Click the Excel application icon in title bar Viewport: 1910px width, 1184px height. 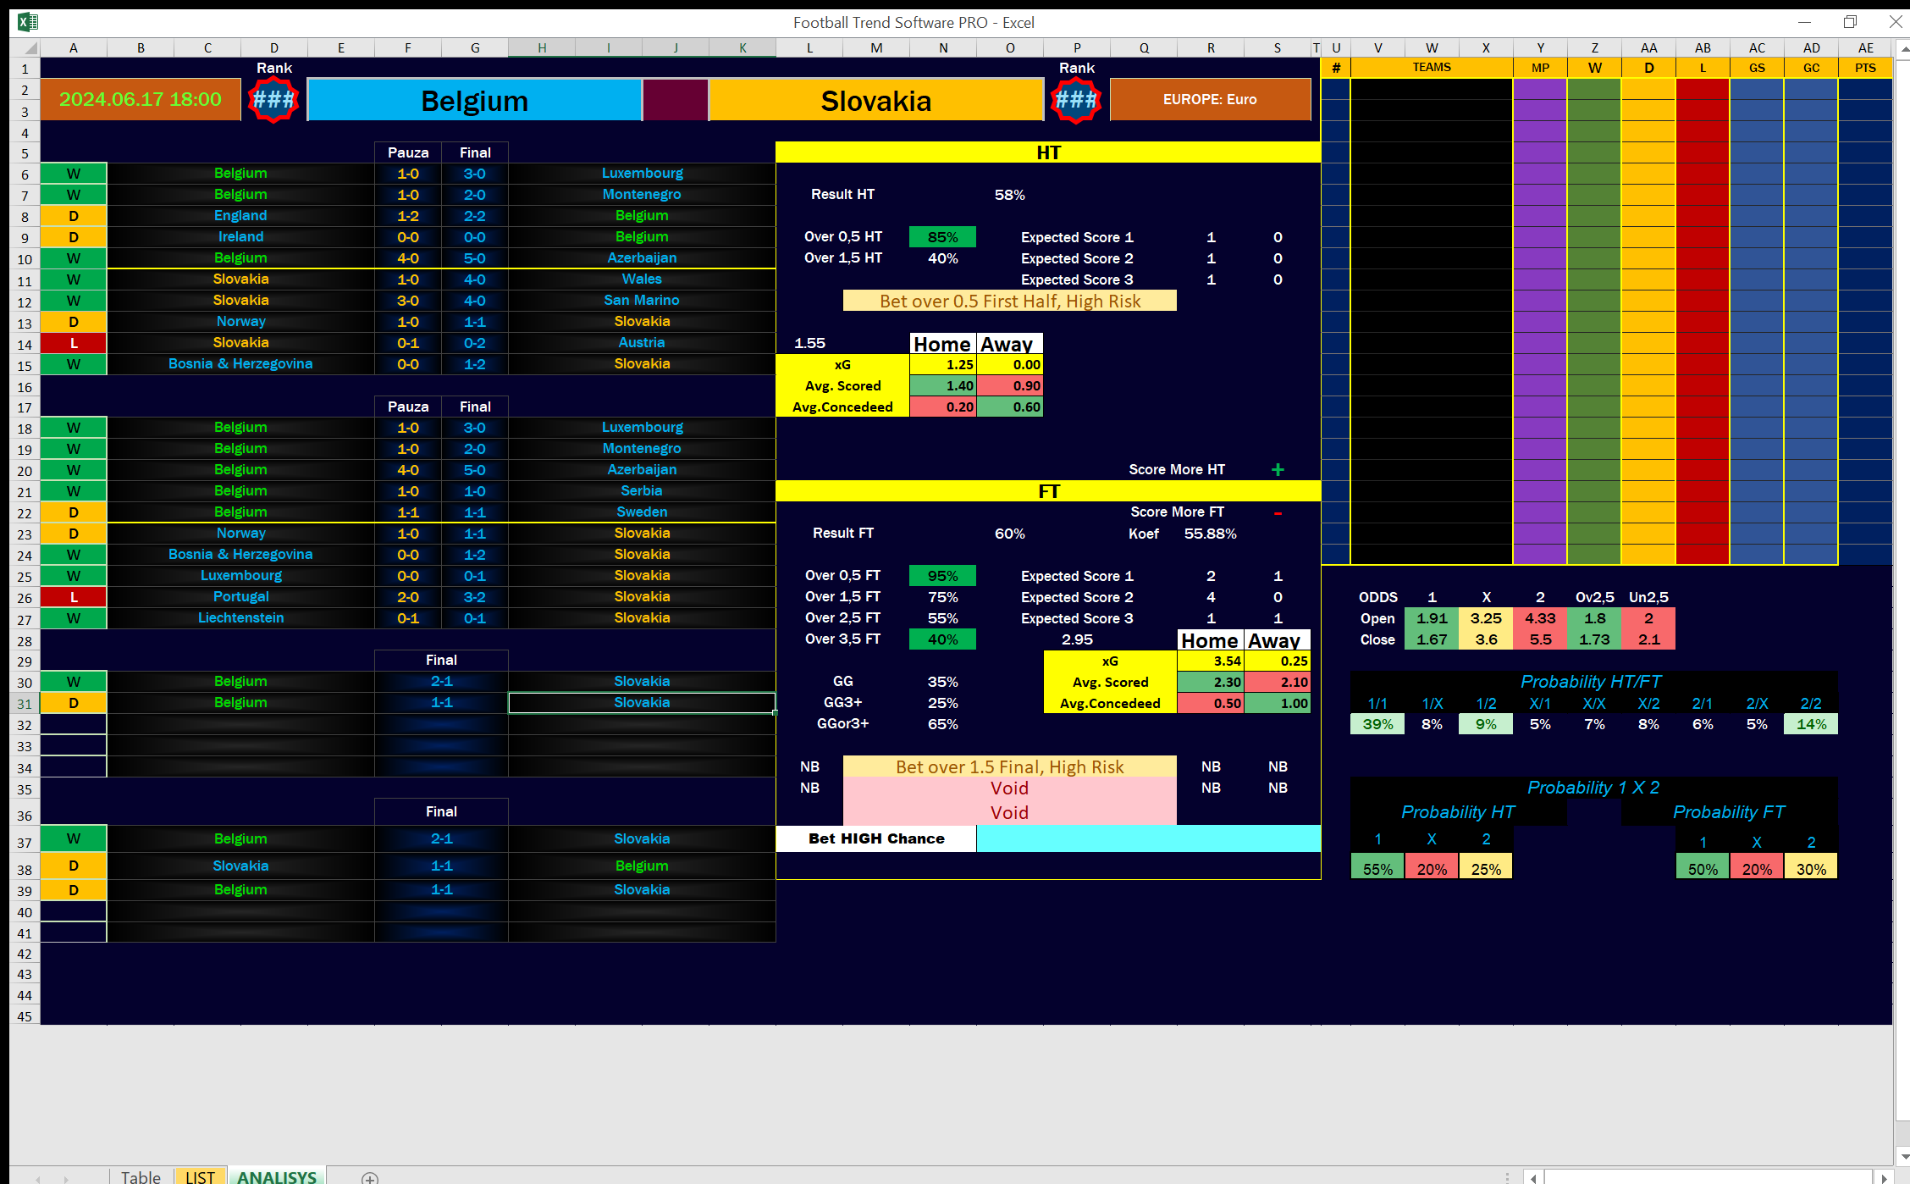pos(27,22)
